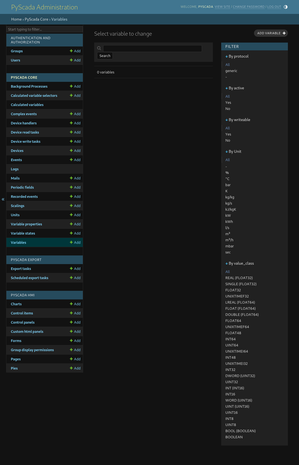Add a new Variable property

[75, 224]
